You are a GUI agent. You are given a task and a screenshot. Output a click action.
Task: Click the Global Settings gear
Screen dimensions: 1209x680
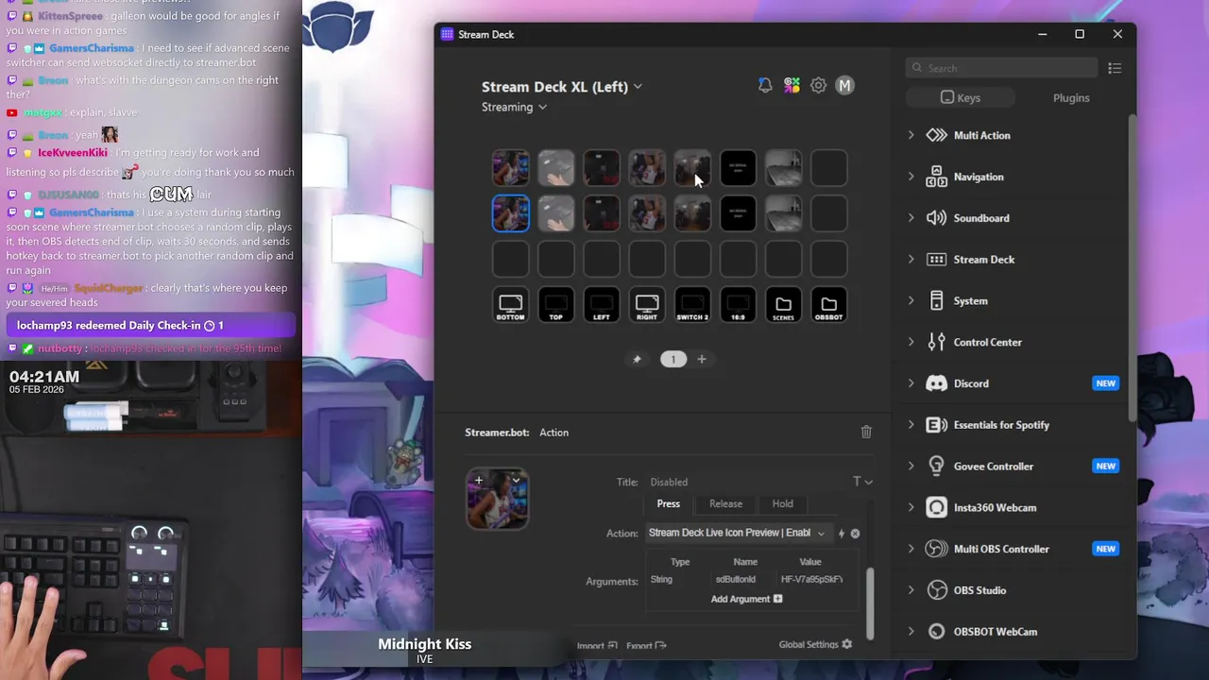[846, 644]
